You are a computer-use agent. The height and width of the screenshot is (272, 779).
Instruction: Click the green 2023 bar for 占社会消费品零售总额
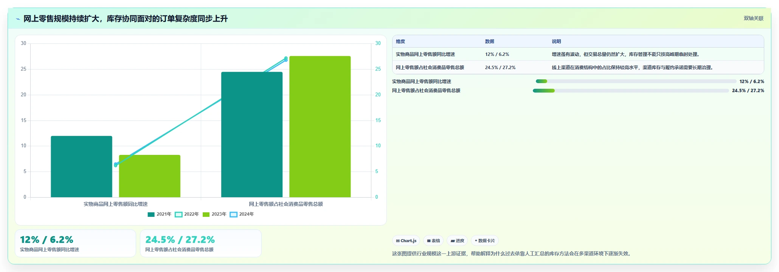[x=320, y=127]
